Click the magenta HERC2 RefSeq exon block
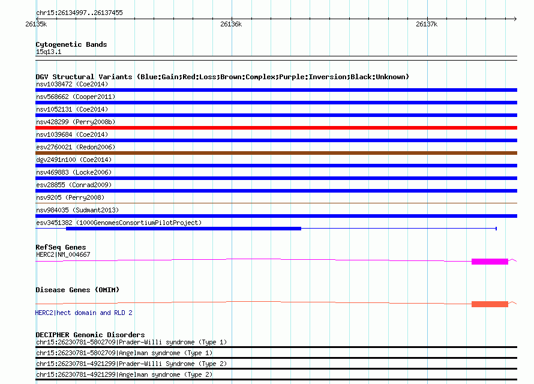 tap(490, 261)
